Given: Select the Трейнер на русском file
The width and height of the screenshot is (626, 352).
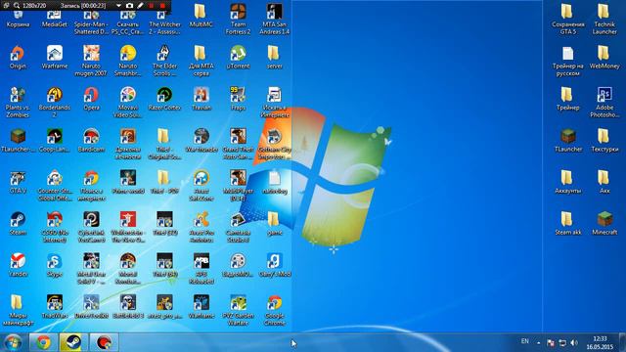Looking at the screenshot, I should (x=567, y=62).
